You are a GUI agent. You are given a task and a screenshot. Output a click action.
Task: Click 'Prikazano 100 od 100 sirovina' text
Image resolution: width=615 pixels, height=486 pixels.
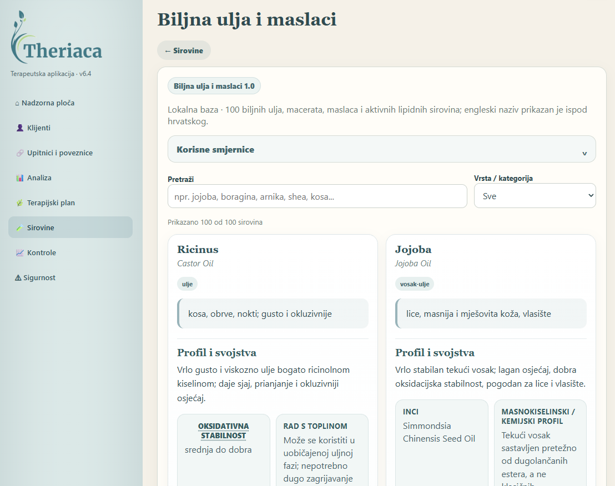pos(215,222)
